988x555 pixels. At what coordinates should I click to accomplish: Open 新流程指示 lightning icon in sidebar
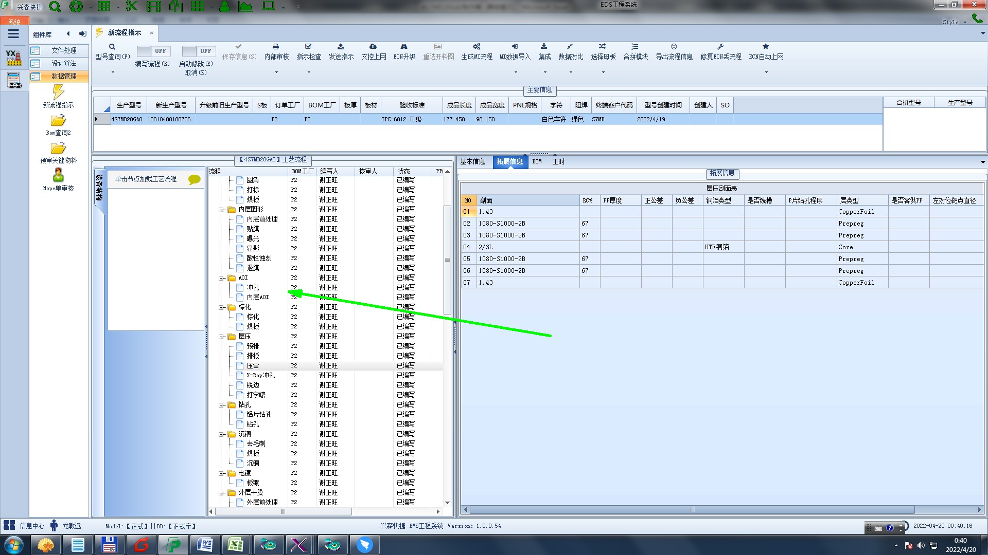(x=58, y=92)
